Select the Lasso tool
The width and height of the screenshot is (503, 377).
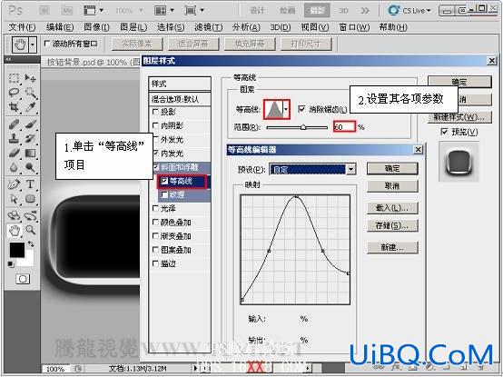click(x=14, y=93)
